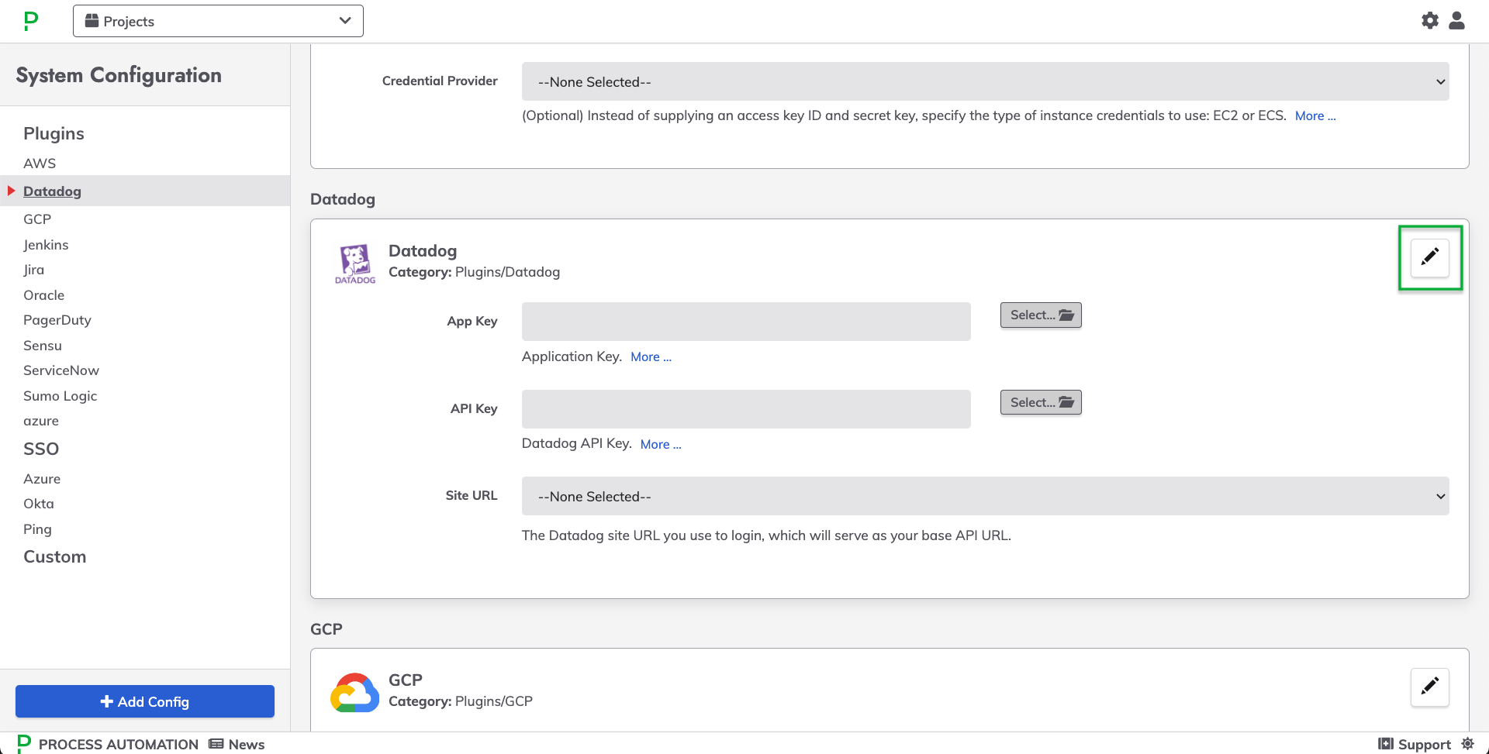This screenshot has height=754, width=1489.
Task: Select Jira in the sidebar
Action: pos(33,270)
